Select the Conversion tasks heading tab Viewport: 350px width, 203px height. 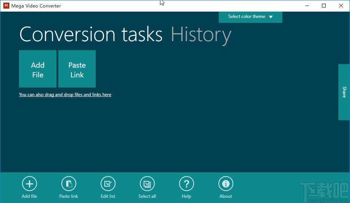[x=91, y=34]
